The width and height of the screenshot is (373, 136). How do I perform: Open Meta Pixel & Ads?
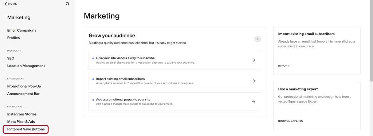(x=21, y=121)
